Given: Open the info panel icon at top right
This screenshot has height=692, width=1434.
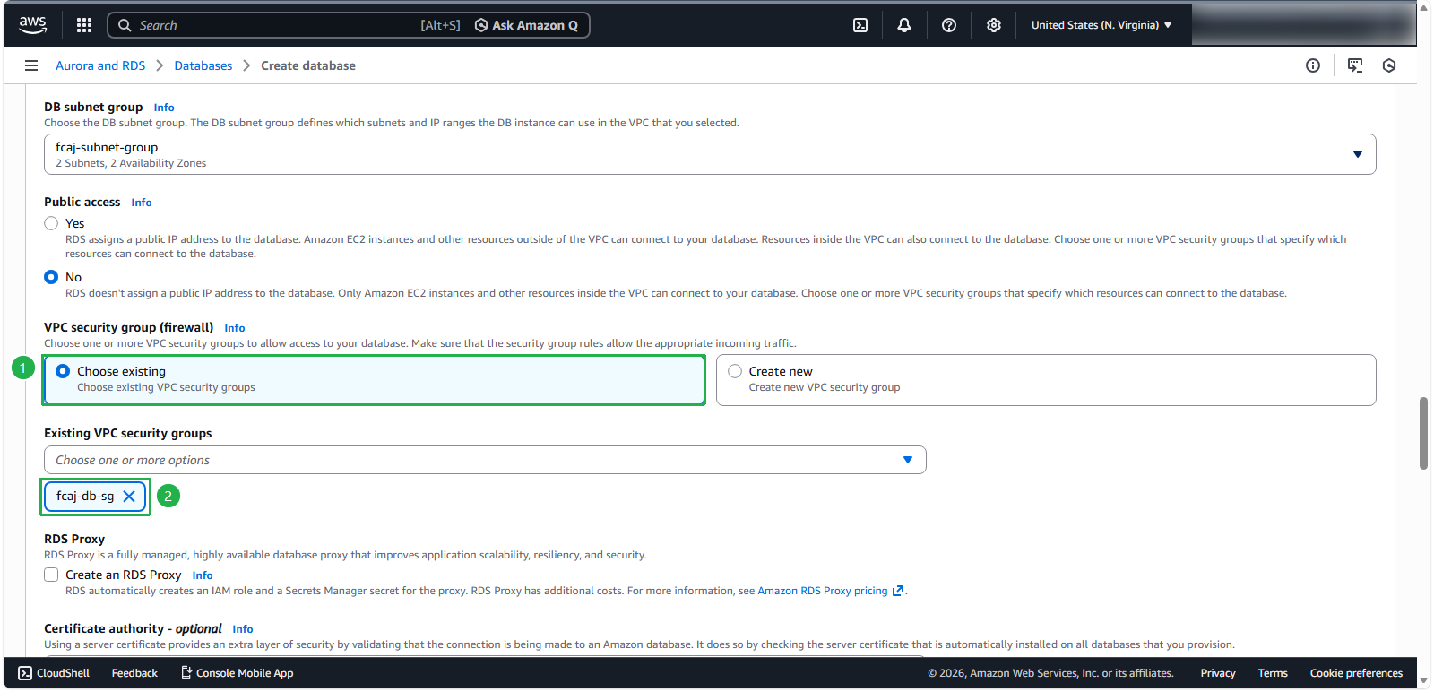Looking at the screenshot, I should (1313, 65).
